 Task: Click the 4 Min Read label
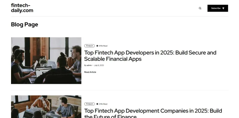pyautogui.click(x=103, y=46)
